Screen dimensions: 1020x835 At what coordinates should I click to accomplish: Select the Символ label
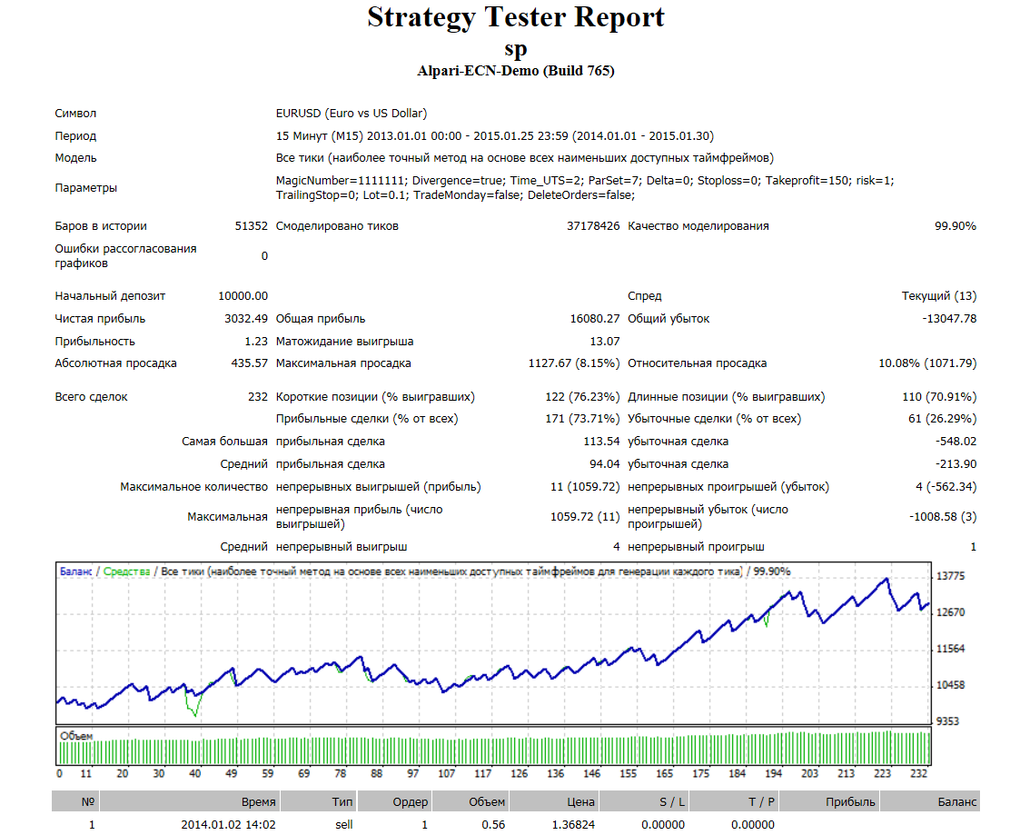pos(75,114)
